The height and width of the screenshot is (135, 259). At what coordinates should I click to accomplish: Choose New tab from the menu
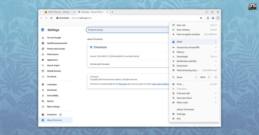point(194,25)
